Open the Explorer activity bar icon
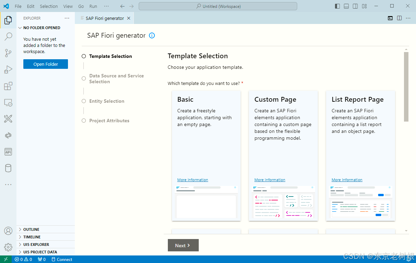This screenshot has width=416, height=263. 8,20
